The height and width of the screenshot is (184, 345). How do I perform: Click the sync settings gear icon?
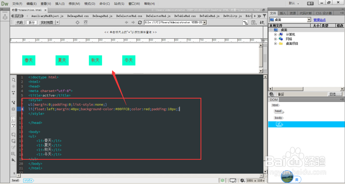point(310,3)
